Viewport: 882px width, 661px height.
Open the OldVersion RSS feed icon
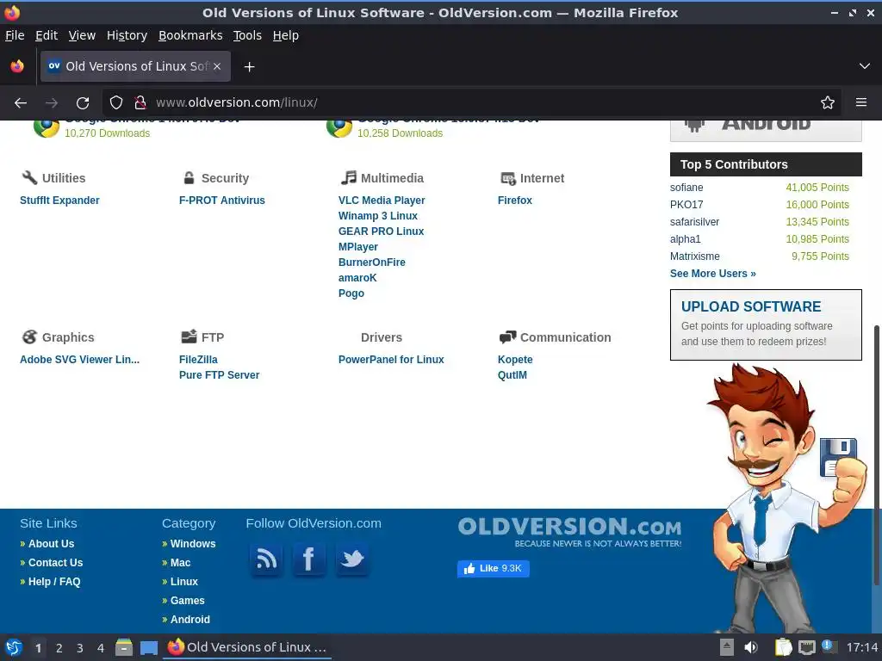pos(266,559)
